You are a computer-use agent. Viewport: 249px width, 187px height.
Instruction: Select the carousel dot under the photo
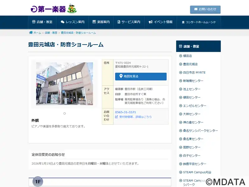(64, 113)
